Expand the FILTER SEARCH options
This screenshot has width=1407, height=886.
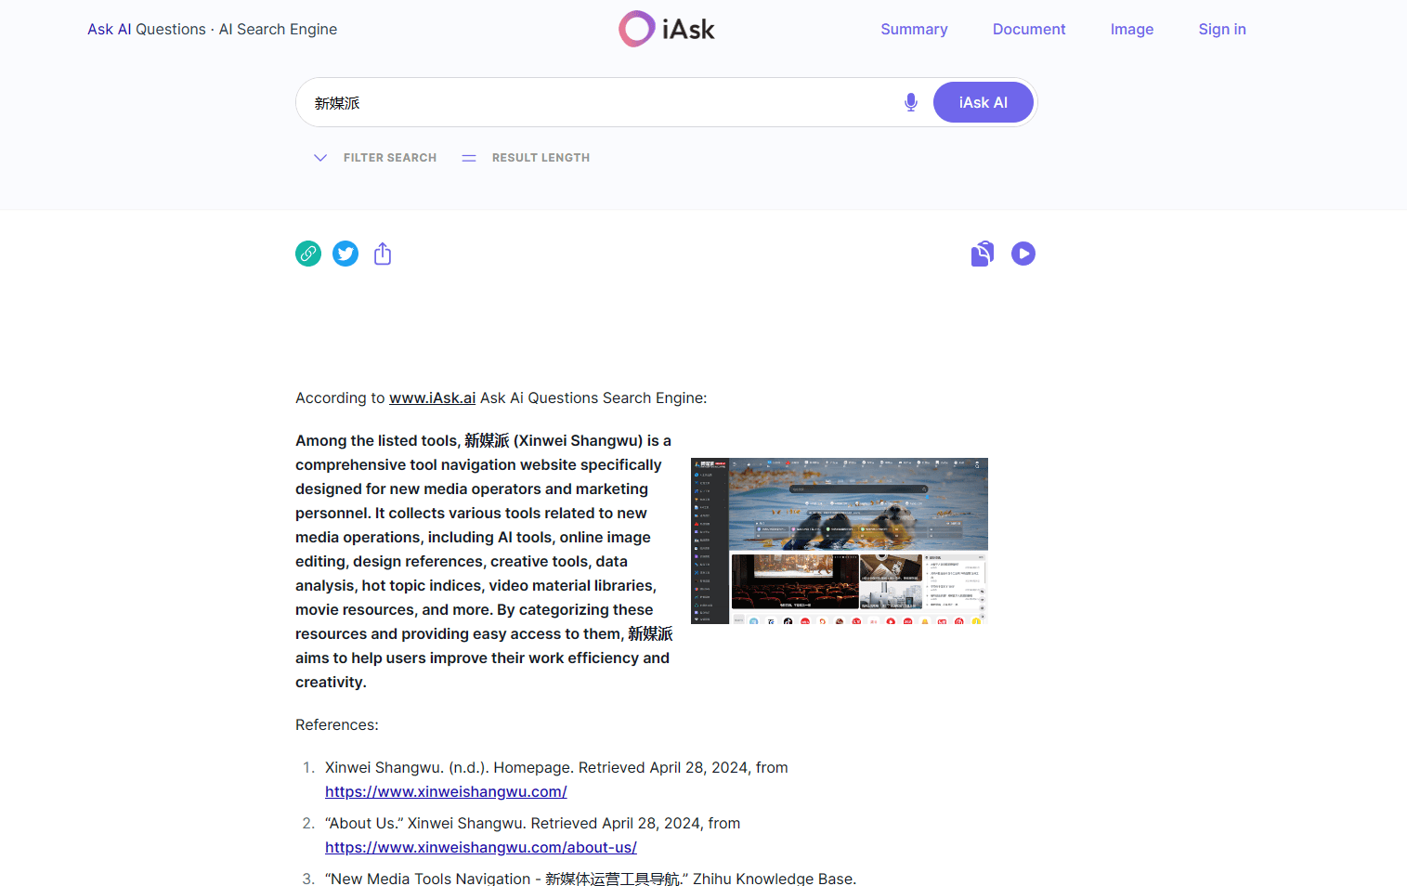[374, 158]
